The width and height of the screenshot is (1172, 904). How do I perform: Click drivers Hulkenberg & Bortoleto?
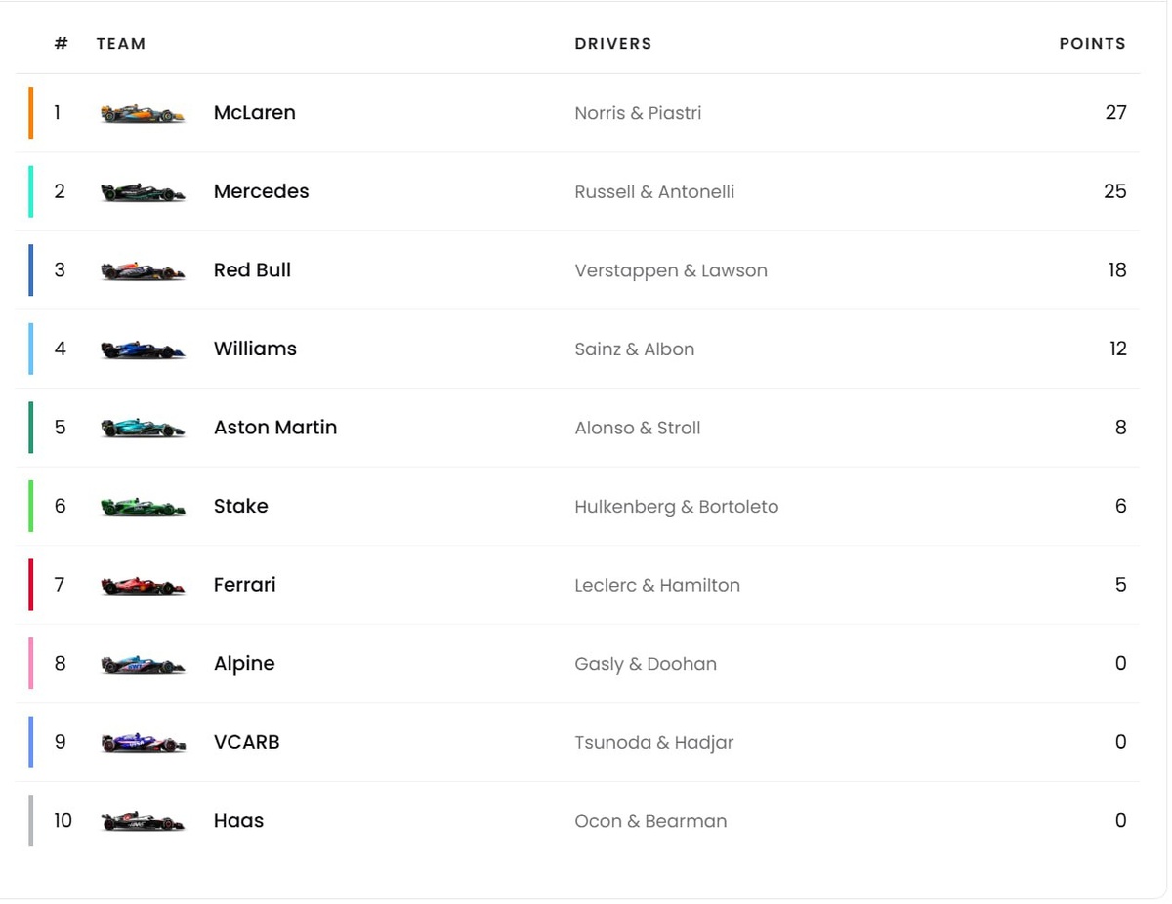coord(677,507)
